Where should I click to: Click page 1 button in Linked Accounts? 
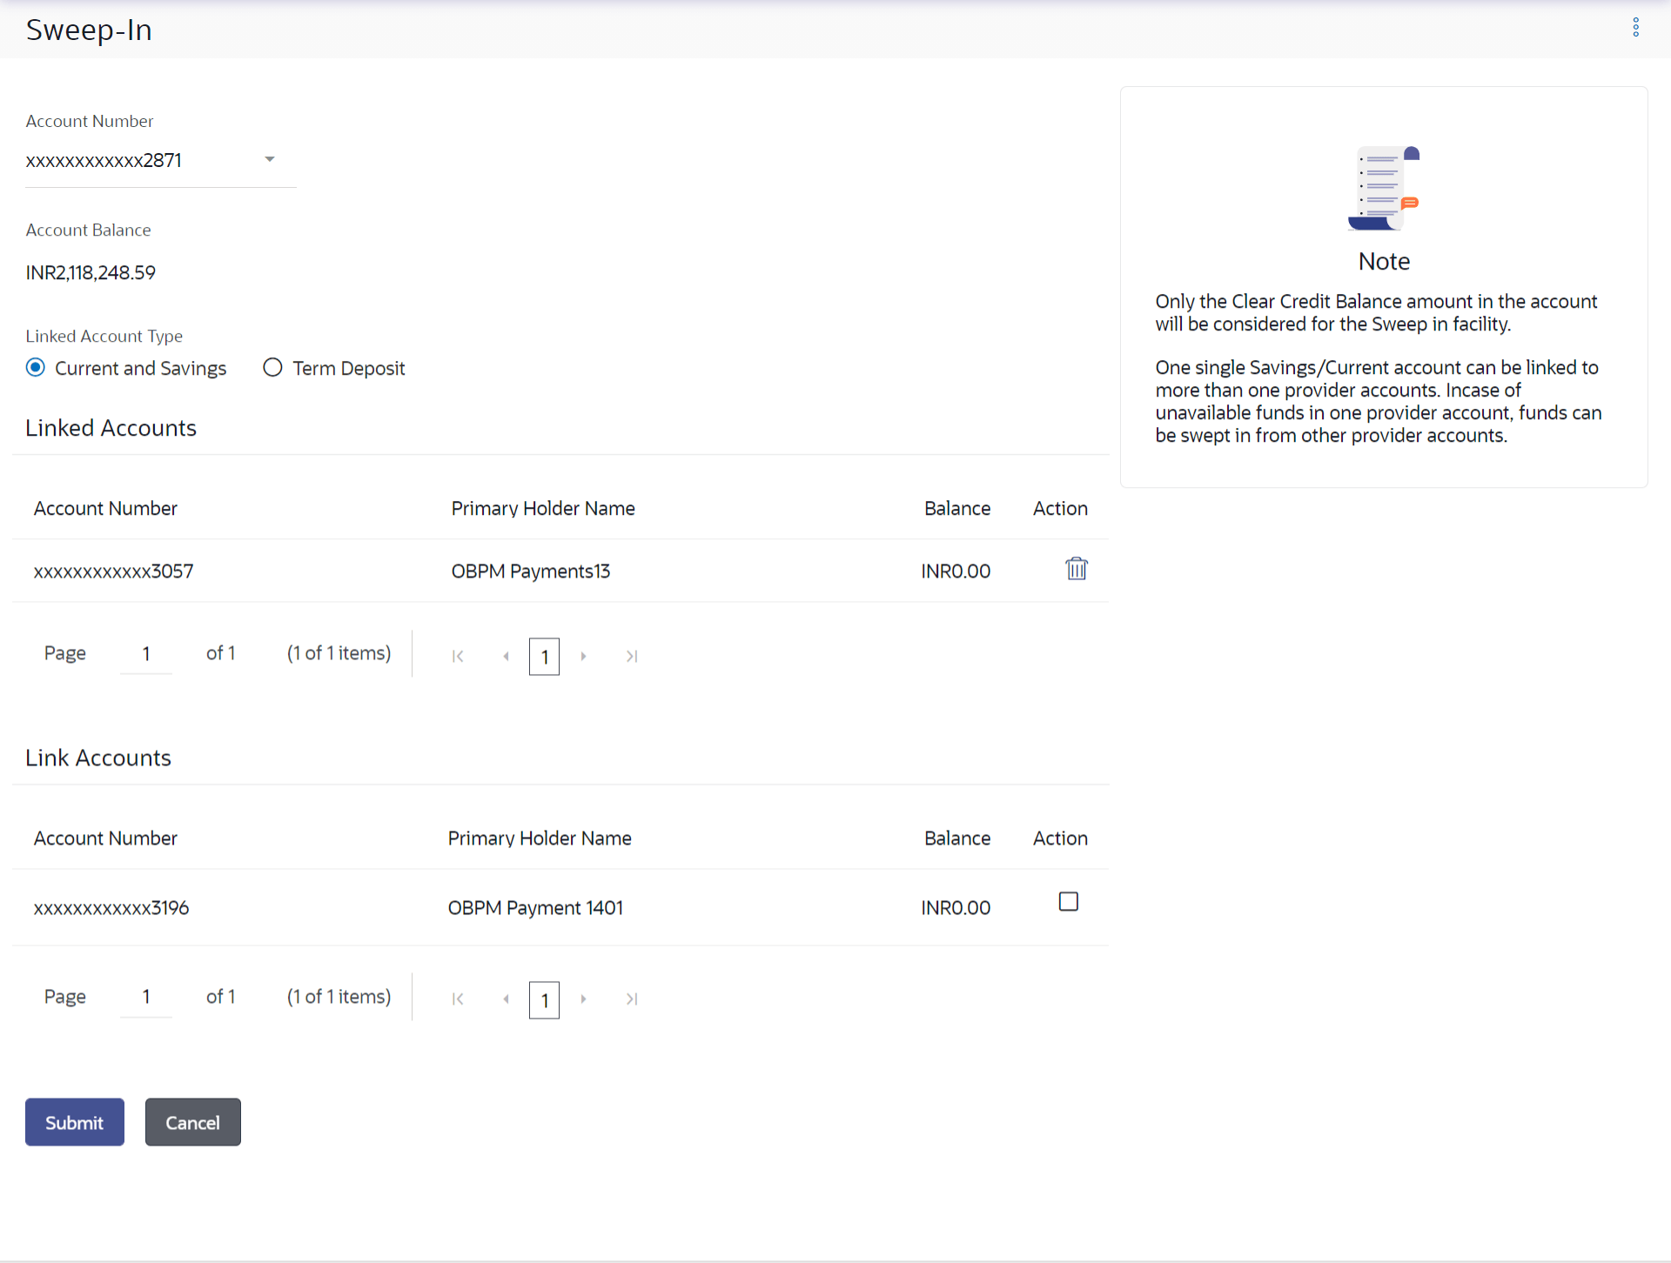pos(544,657)
